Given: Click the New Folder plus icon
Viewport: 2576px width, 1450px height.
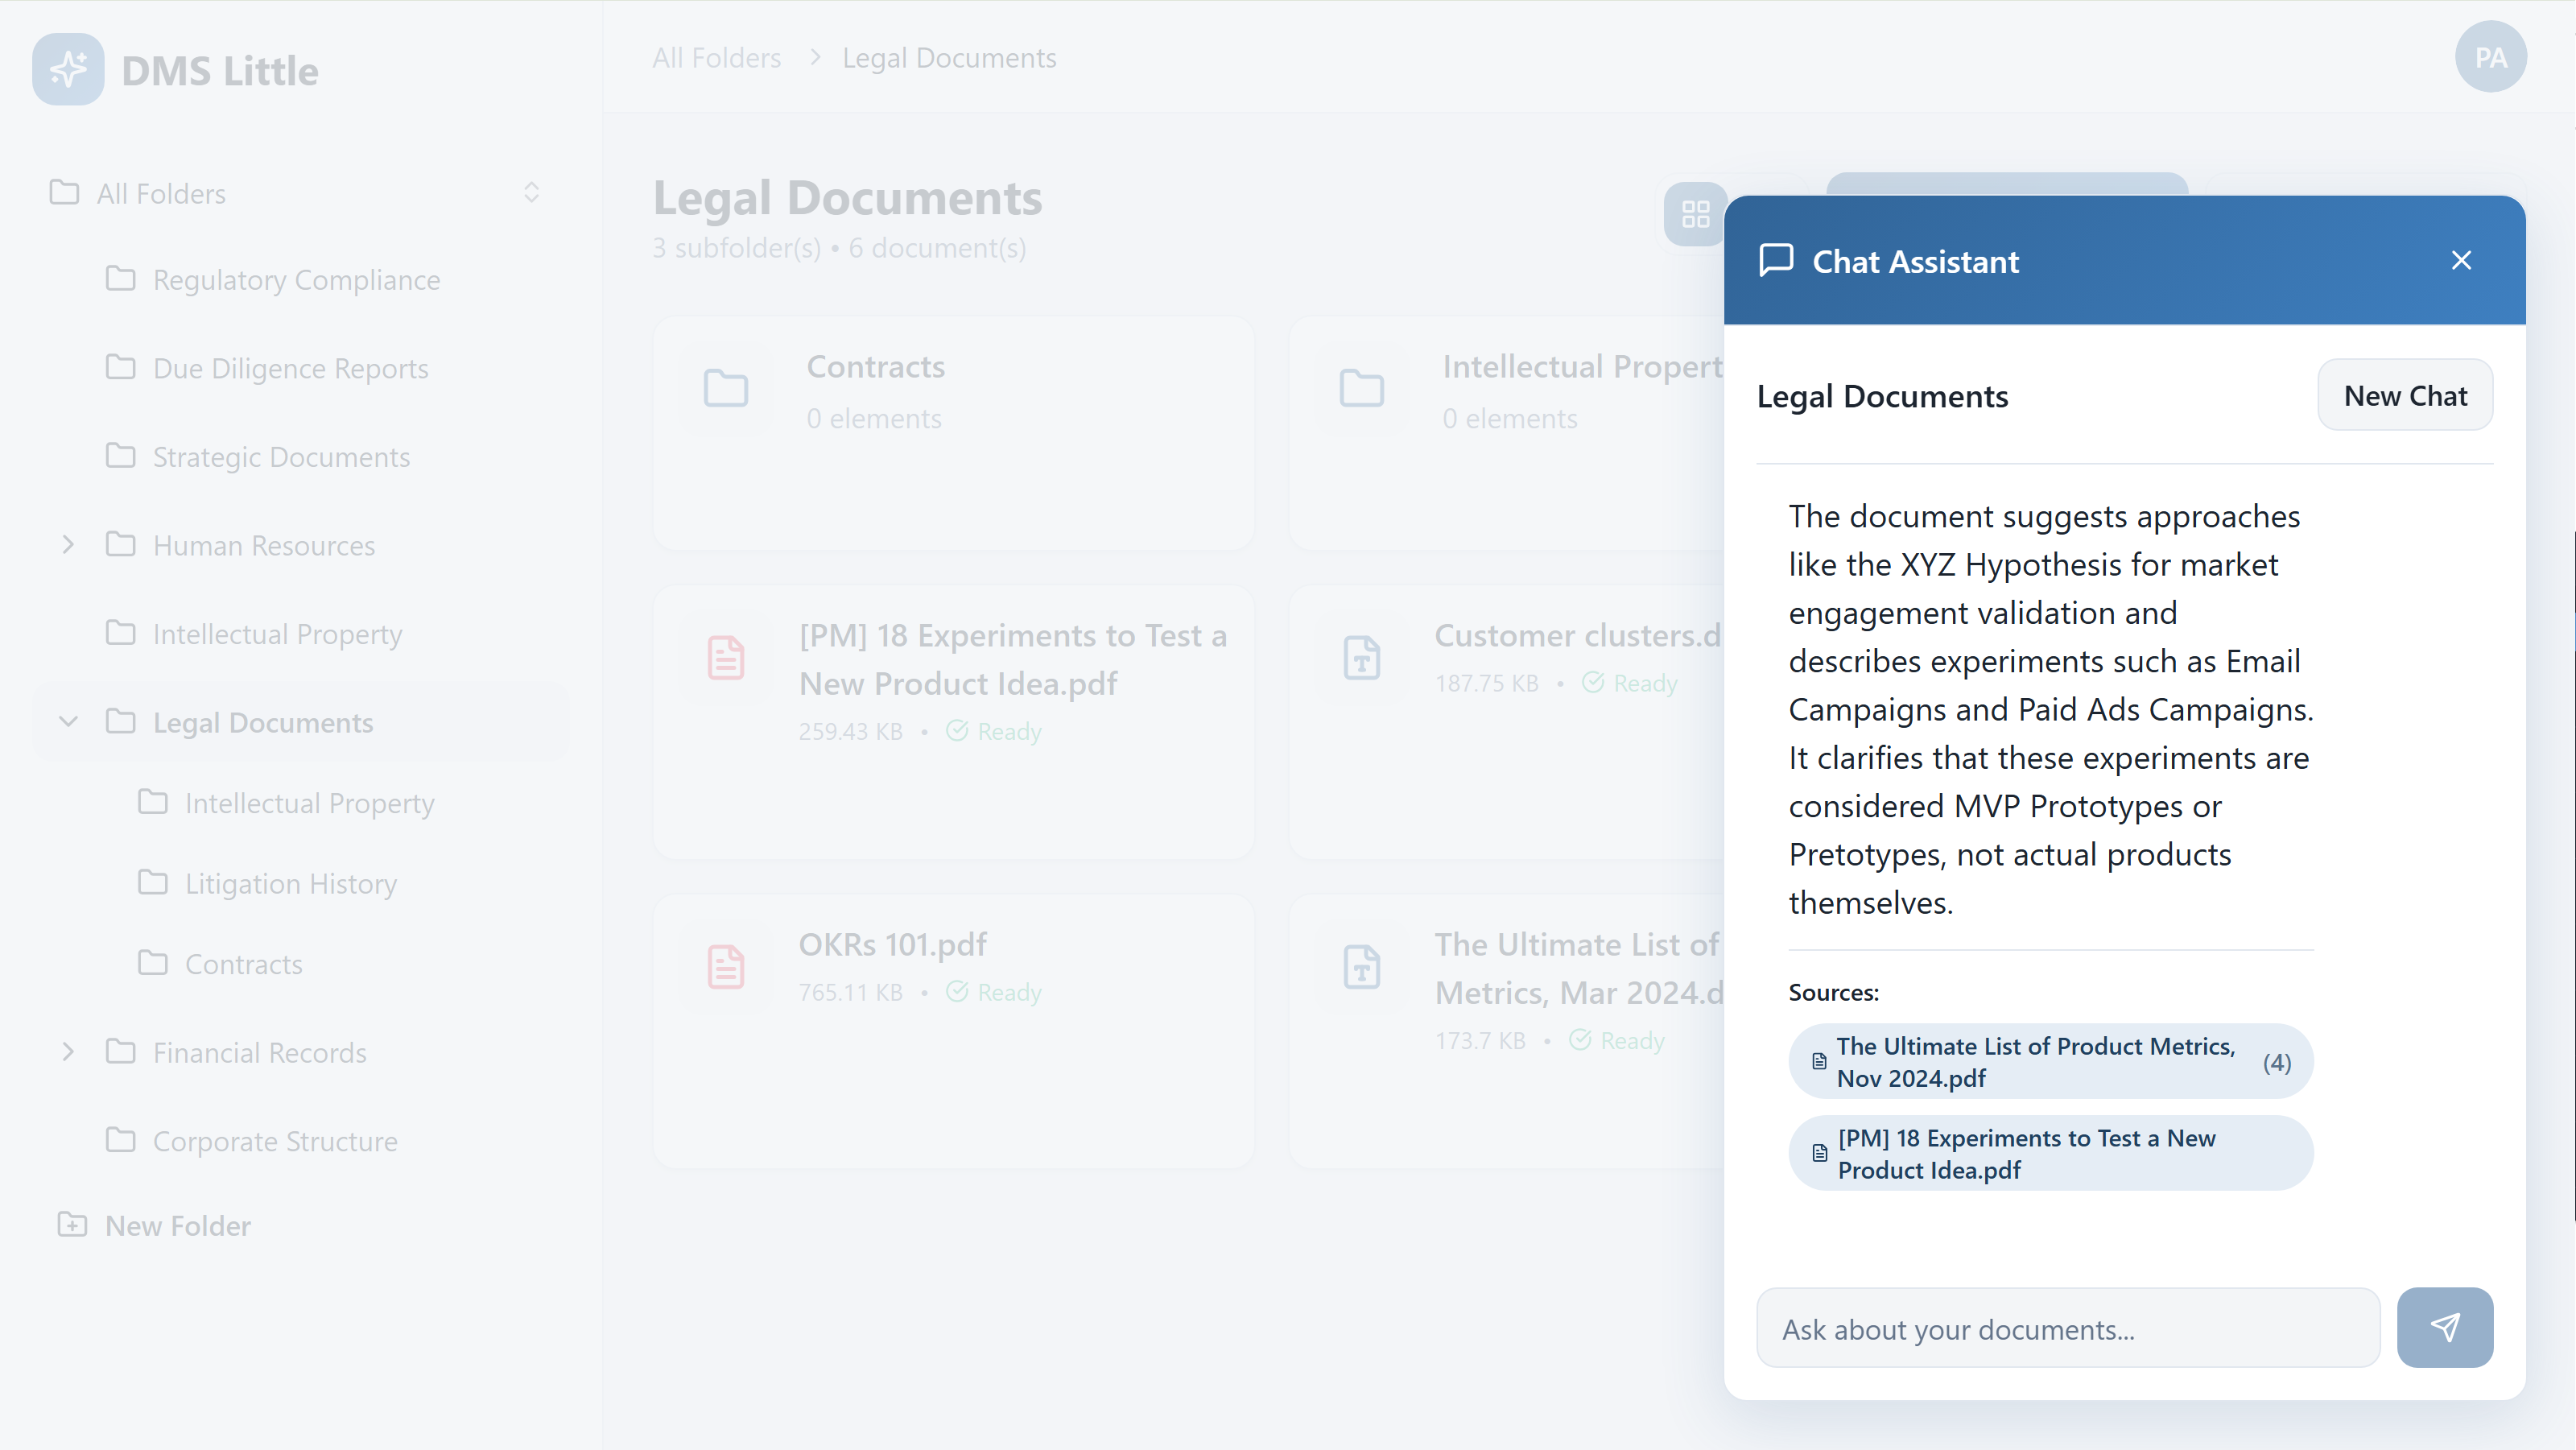Looking at the screenshot, I should (x=72, y=1225).
